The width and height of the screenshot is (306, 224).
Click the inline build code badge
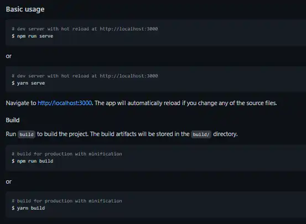click(27, 134)
